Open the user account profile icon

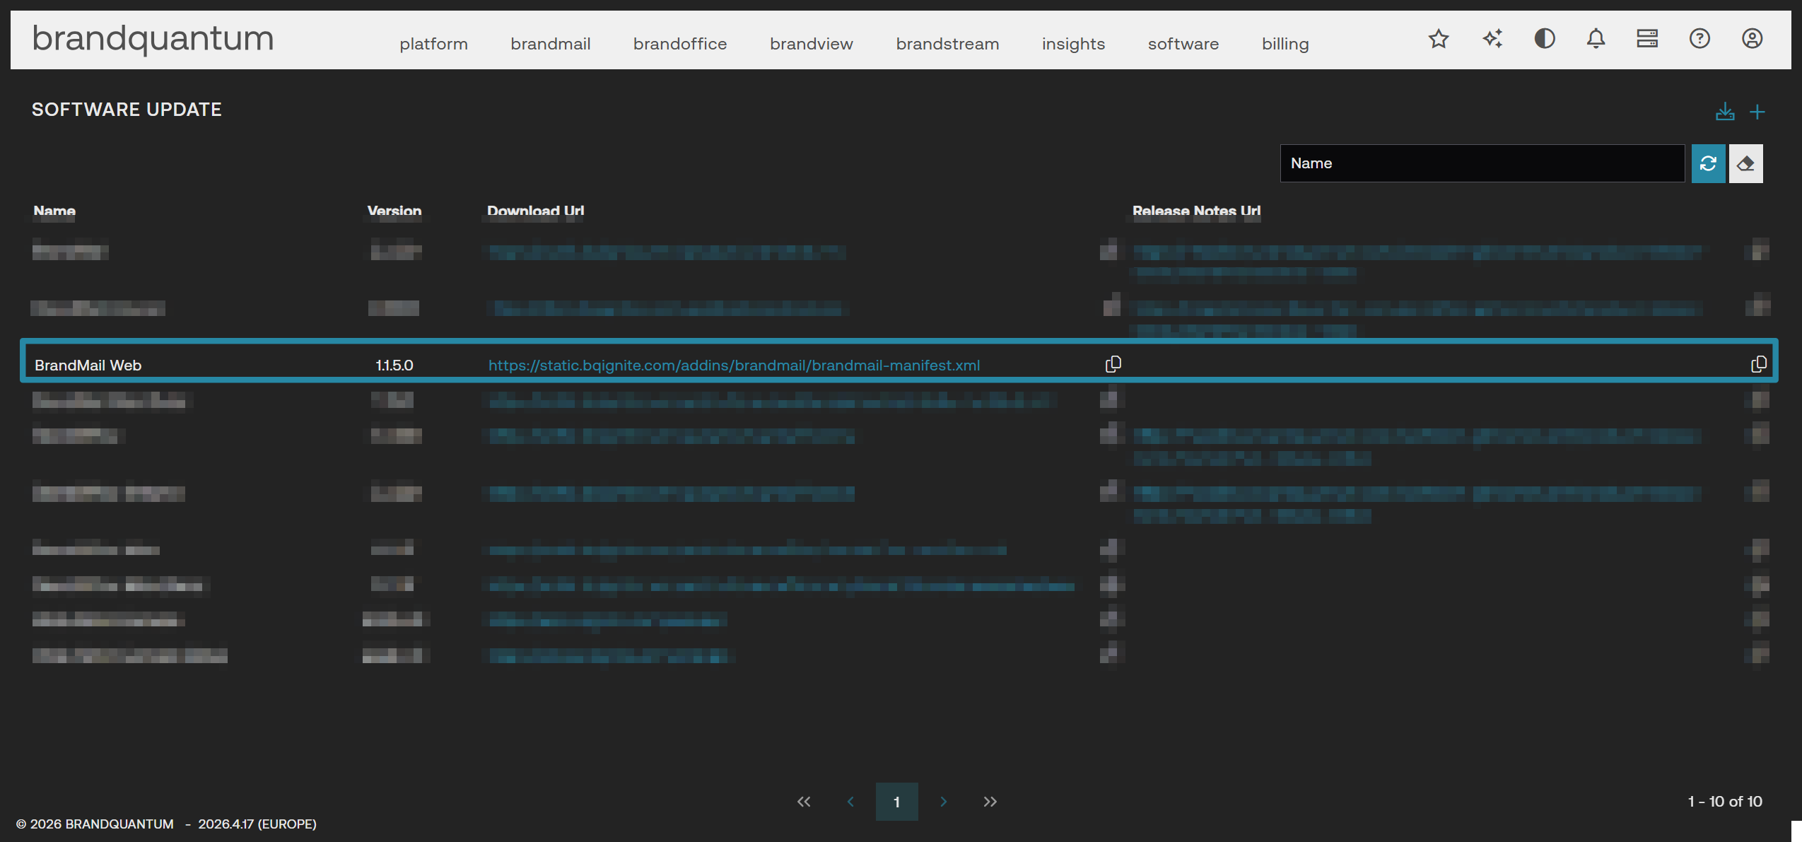point(1752,39)
